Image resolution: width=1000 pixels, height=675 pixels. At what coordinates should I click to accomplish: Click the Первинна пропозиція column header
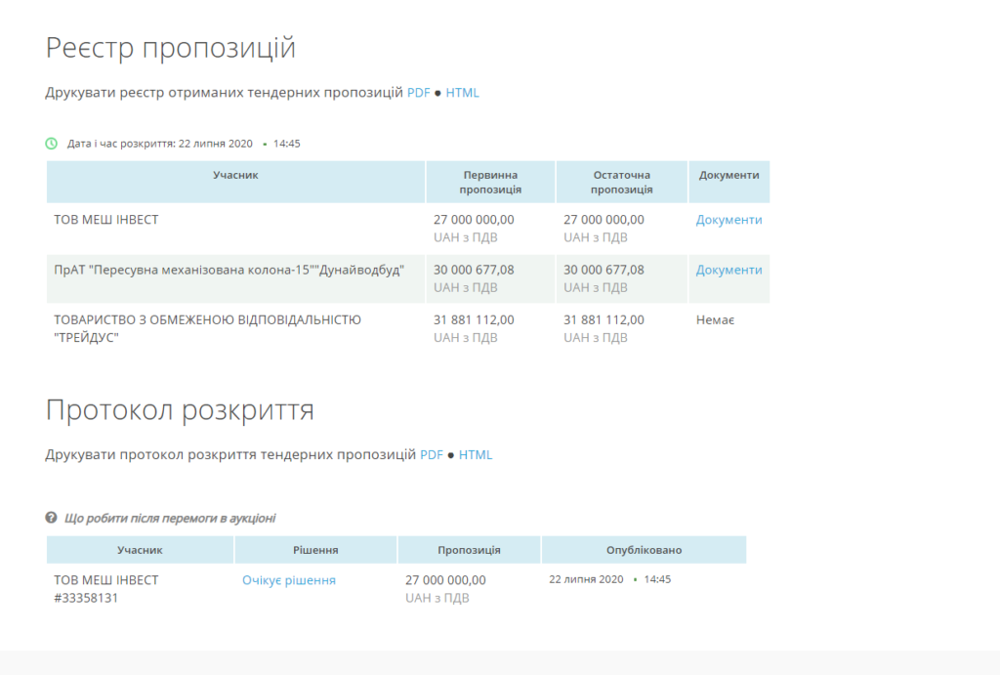(x=490, y=182)
